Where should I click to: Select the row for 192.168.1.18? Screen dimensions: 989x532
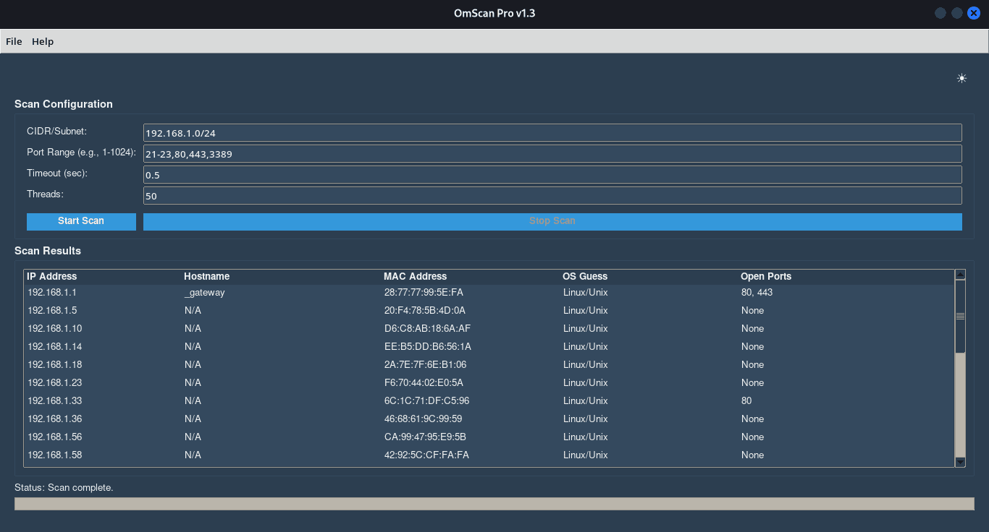pyautogui.click(x=489, y=365)
